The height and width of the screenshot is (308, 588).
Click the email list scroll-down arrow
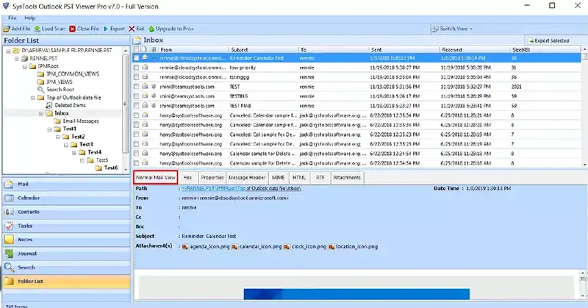point(584,165)
